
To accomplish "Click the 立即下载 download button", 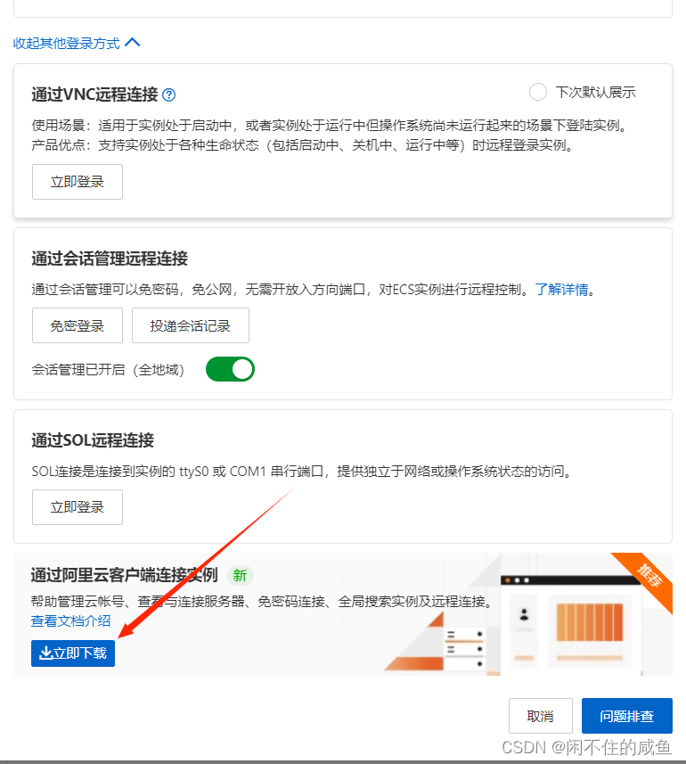I will [73, 653].
